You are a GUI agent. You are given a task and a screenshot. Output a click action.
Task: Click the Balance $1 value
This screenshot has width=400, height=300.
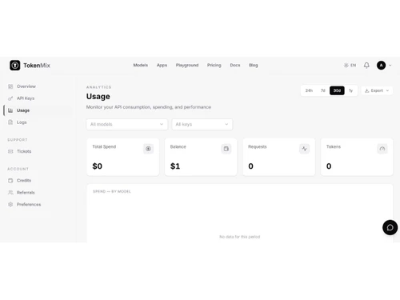[175, 166]
